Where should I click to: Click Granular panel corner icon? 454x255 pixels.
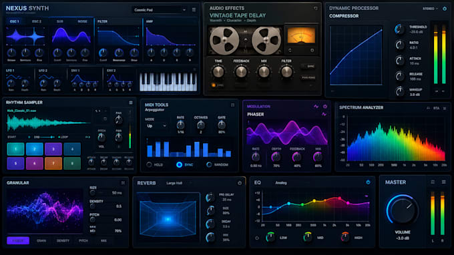click(x=123, y=183)
